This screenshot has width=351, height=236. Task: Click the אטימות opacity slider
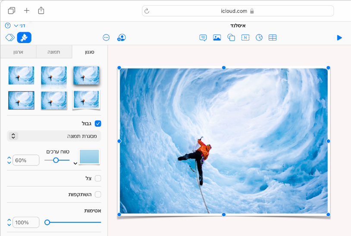pyautogui.click(x=74, y=222)
